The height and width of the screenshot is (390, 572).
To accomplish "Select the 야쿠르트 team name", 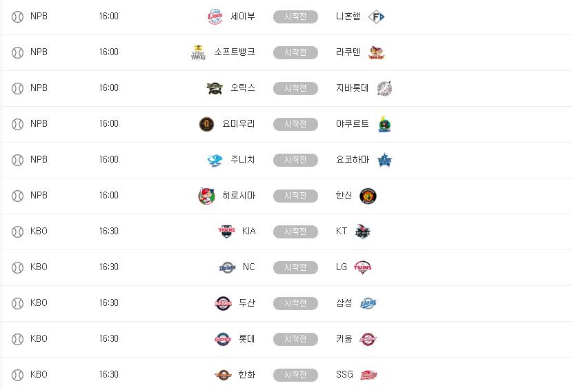I will point(353,124).
